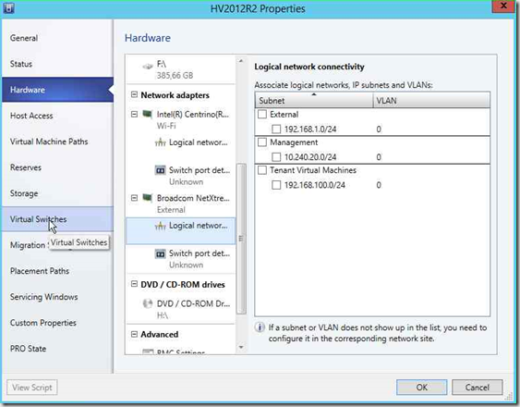Click the Switch port details icon under Broadcom
The image size is (520, 407).
coord(160,254)
